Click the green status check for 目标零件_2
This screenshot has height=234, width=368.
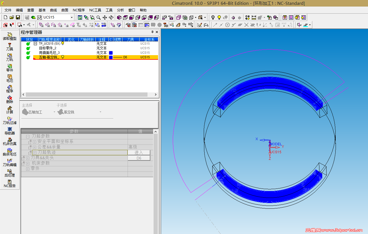click(28, 48)
